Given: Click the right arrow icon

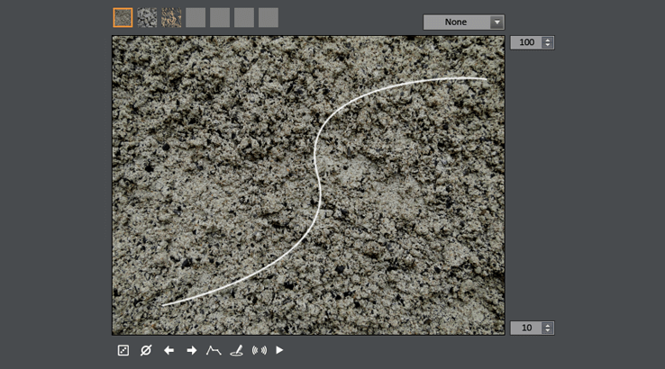Looking at the screenshot, I should click(x=192, y=350).
